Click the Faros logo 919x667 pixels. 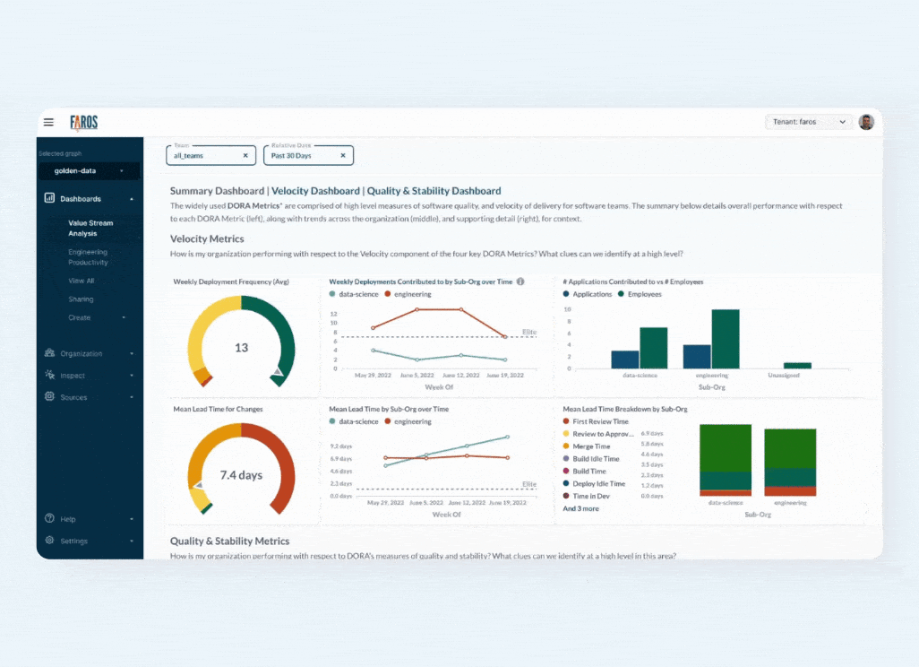tap(82, 122)
